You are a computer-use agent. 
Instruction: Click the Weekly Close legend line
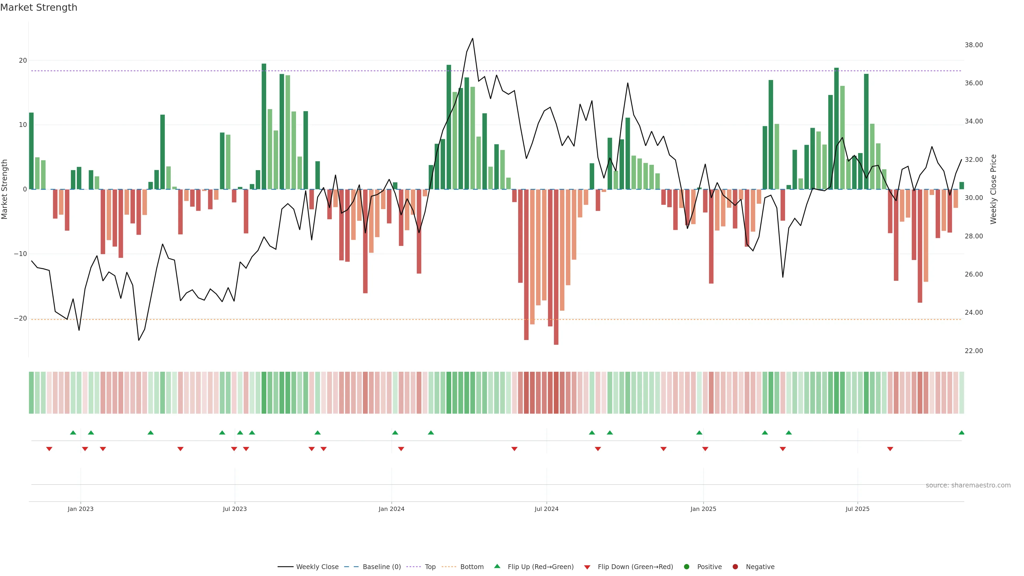[x=285, y=566]
